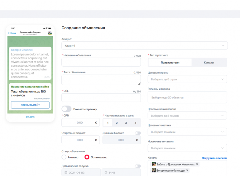Click the Загрузить списком link
The width and height of the screenshot is (240, 176).
point(214,158)
